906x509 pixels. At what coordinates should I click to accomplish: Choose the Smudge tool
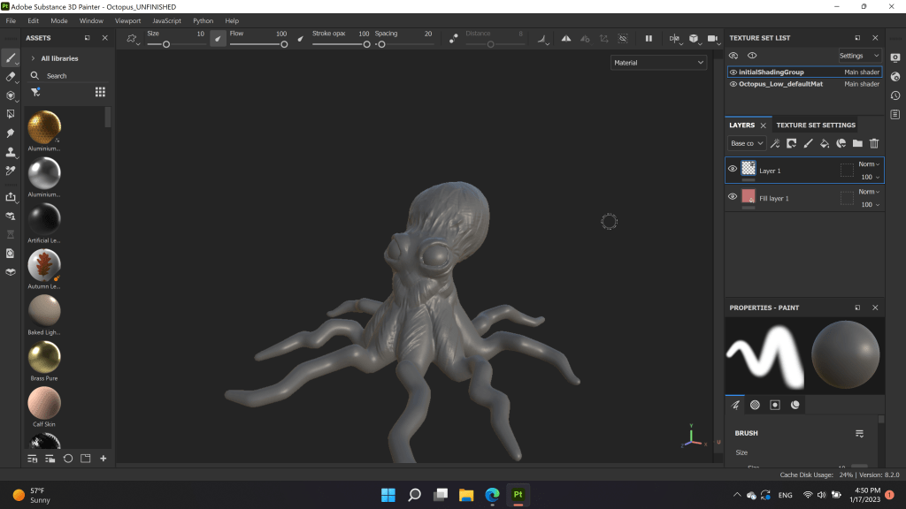tap(11, 133)
